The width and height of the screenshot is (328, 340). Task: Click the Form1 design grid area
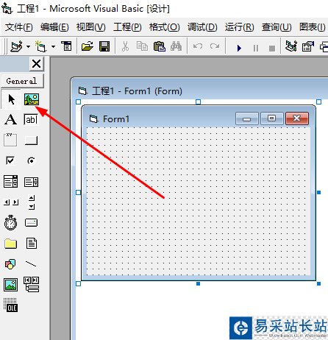pyautogui.click(x=198, y=201)
